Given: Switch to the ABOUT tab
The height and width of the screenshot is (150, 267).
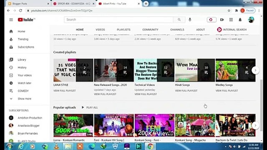Looking at the screenshot, I should 200,30.
